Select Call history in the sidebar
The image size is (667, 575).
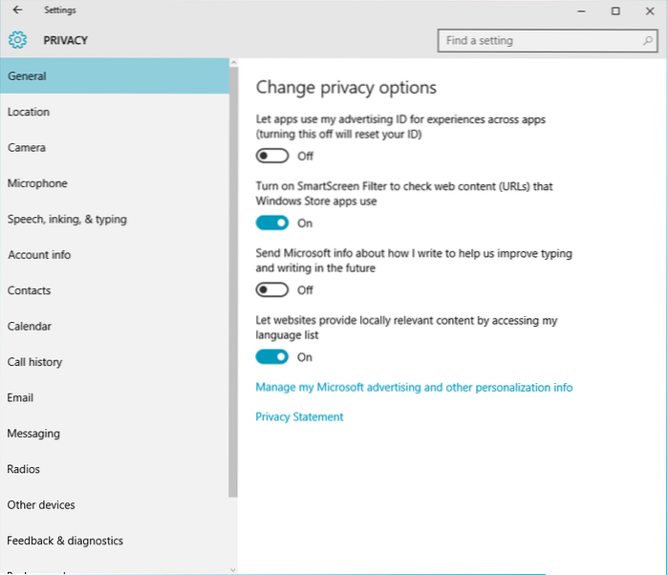click(x=34, y=362)
